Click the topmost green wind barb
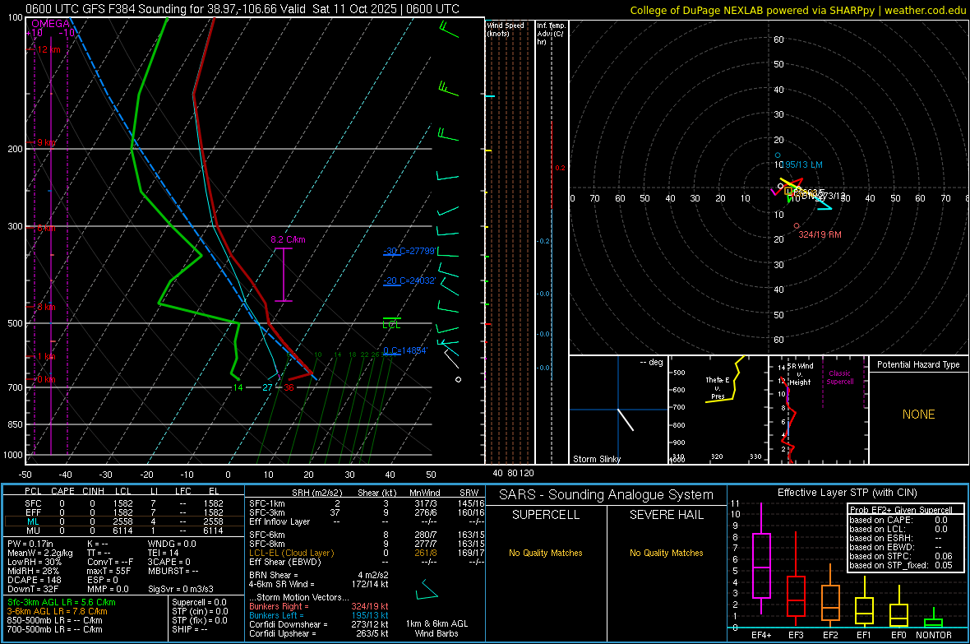 (x=449, y=29)
